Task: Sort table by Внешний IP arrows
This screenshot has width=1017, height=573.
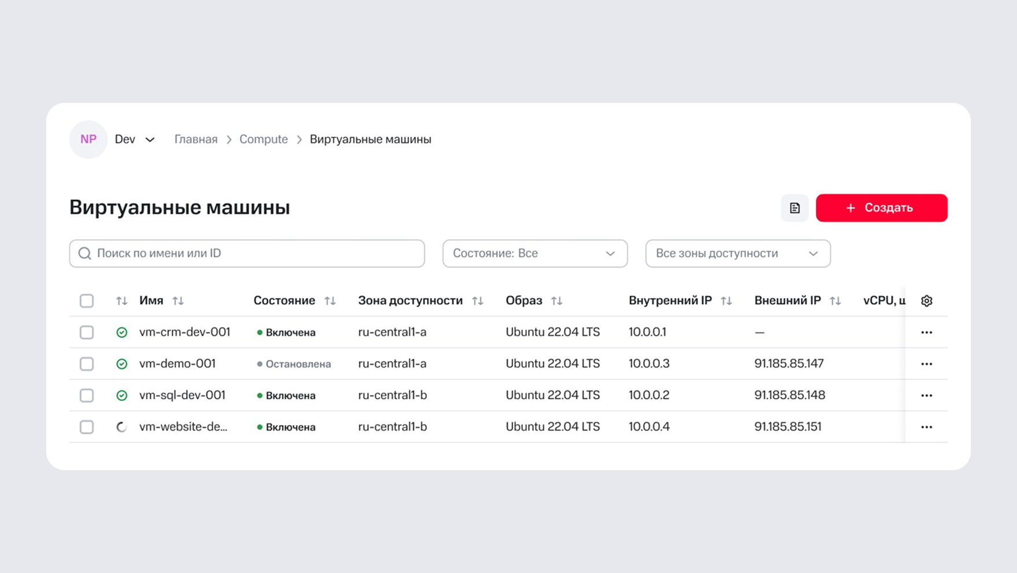Action: click(835, 301)
